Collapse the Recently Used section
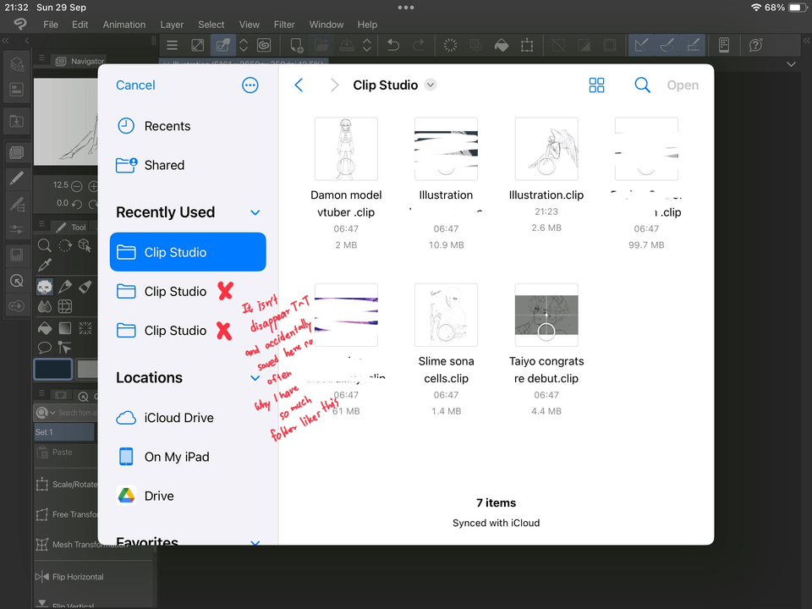The width and height of the screenshot is (812, 609). (255, 213)
